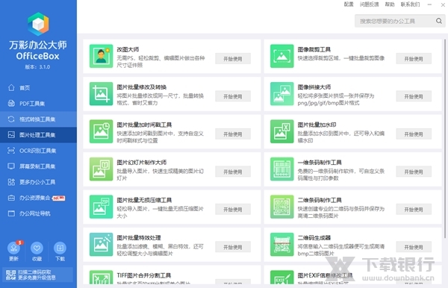Open 办公资源集合 in sidebar
This screenshot has width=448, height=288.
(38, 198)
